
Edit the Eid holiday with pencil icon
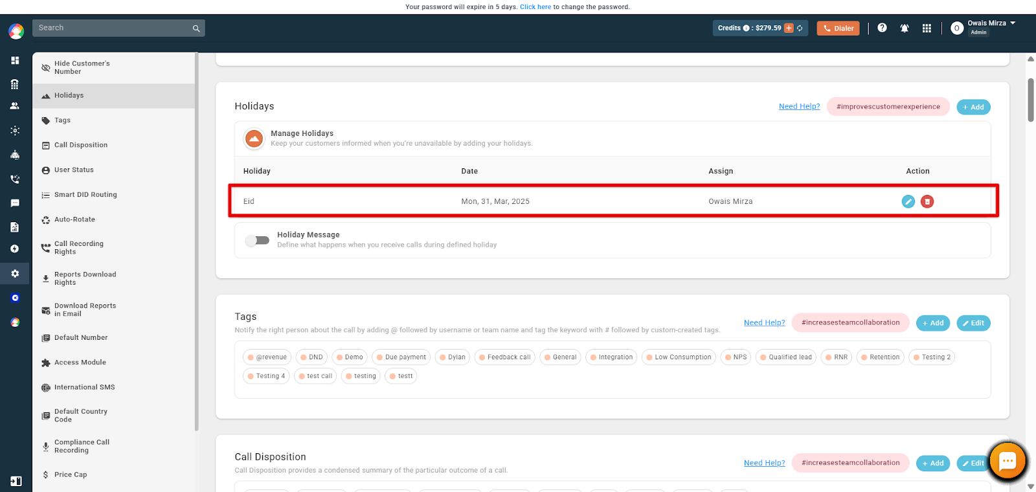908,201
